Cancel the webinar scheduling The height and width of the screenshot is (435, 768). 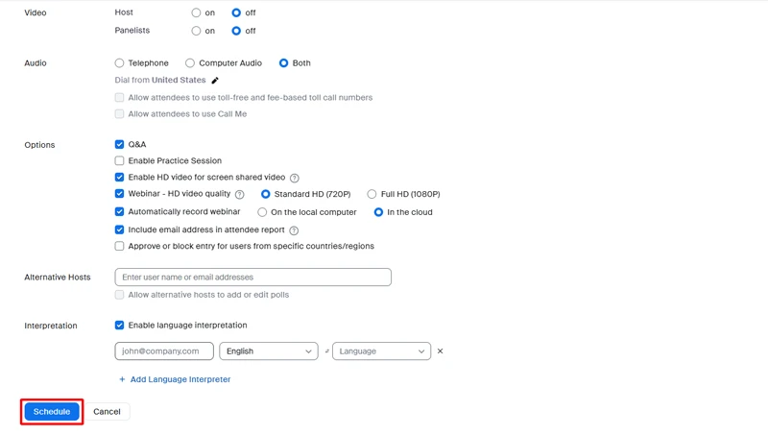click(x=107, y=412)
